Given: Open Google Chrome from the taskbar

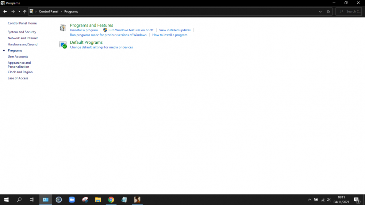Looking at the screenshot, I should point(111,200).
